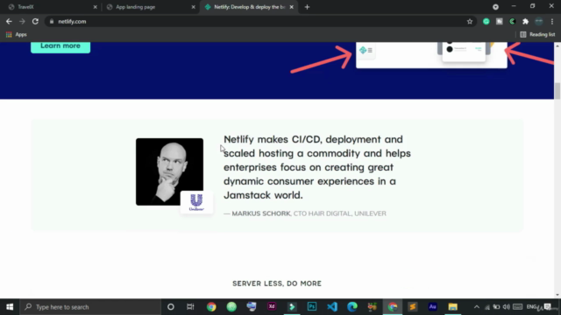Open the Grammarly extension
Image resolution: width=561 pixels, height=315 pixels.
coord(486,21)
